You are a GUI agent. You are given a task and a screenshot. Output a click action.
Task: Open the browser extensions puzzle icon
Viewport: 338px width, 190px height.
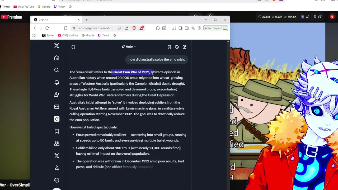[x=158, y=28]
